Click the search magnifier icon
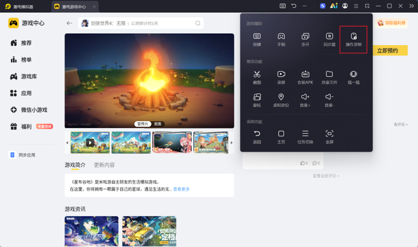 [198, 23]
